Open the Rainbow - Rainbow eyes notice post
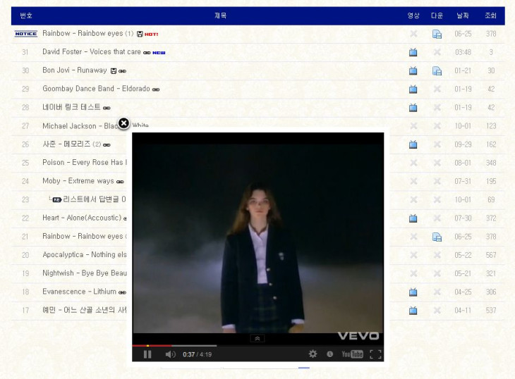 [x=82, y=33]
